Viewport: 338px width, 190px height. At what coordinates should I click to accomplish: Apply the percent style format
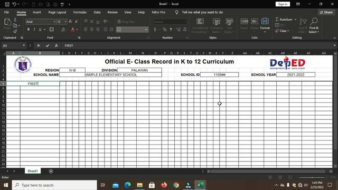click(165, 30)
